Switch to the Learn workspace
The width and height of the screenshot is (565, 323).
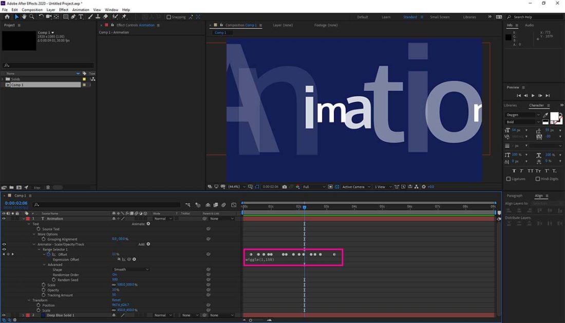(x=386, y=17)
